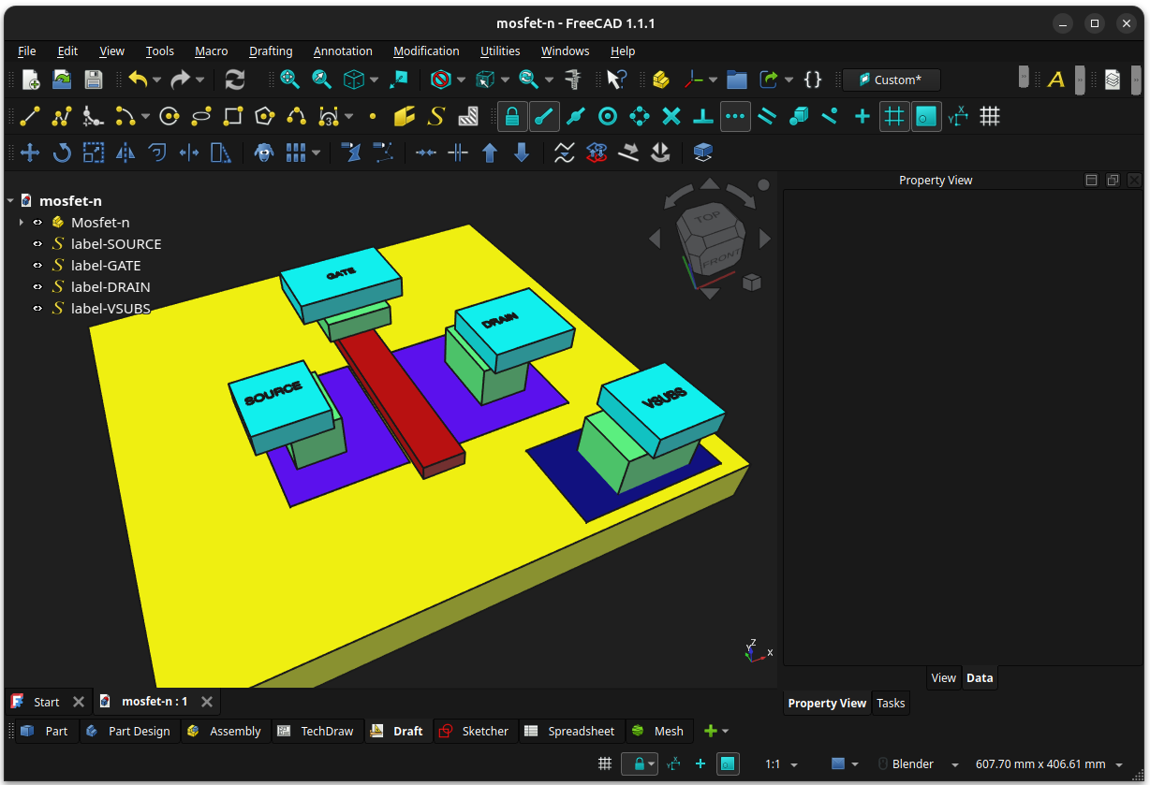Select the Draft Ellipse tool
1150x785 pixels.
(201, 116)
